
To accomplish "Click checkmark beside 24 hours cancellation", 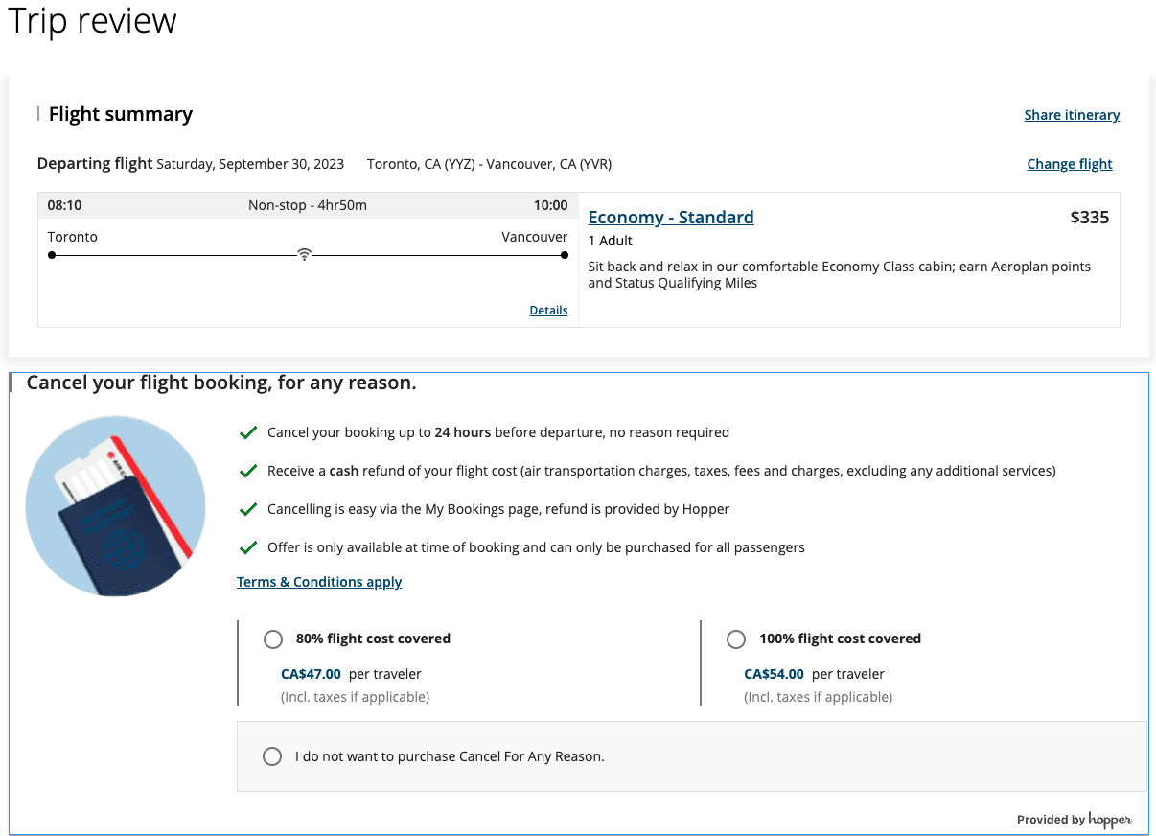I will (248, 433).
